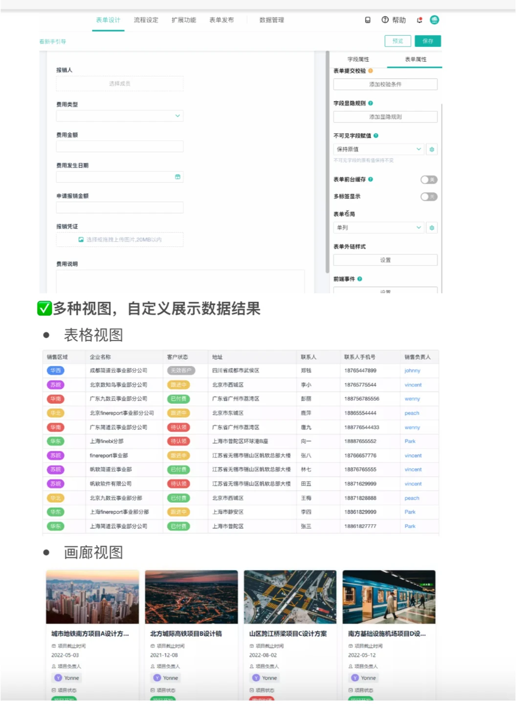The height and width of the screenshot is (704, 528).
Task: Click date 2021-12-08 on project B card
Action: [164, 655]
